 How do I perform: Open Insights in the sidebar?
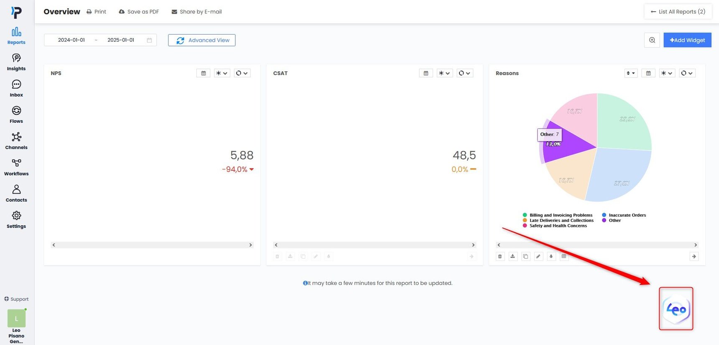coord(16,62)
